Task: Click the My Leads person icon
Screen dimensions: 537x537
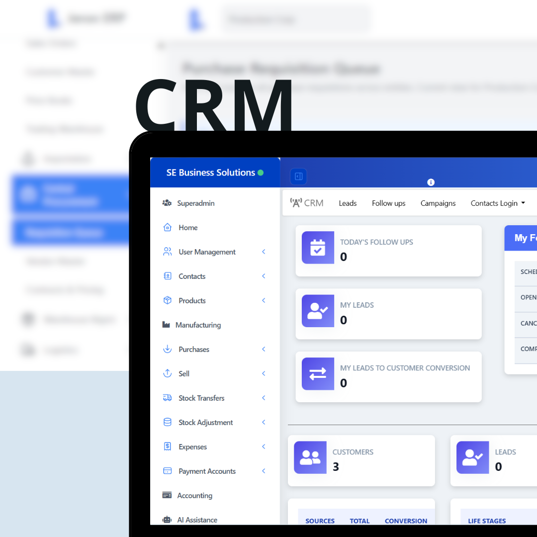Action: tap(318, 311)
